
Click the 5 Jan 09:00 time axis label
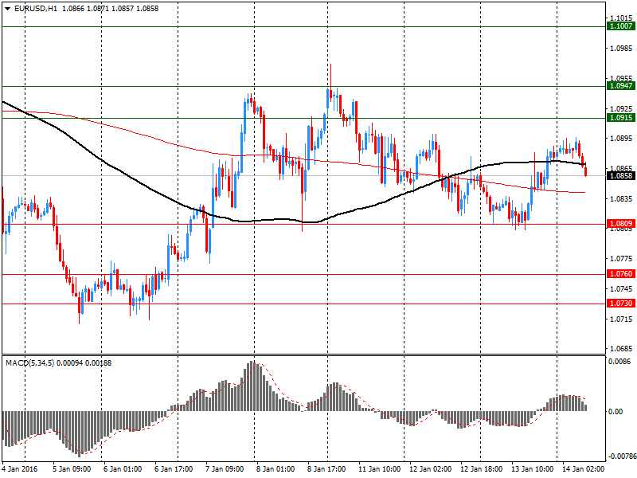[x=72, y=469]
